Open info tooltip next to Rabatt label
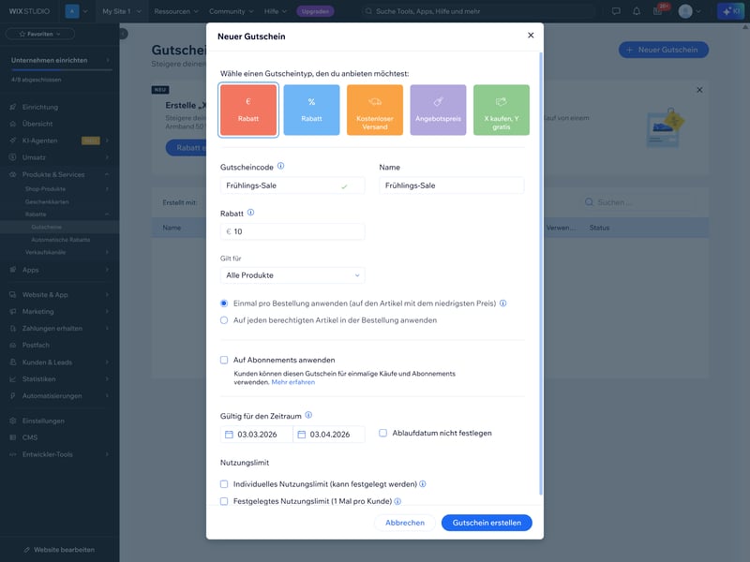750x562 pixels. 250,213
